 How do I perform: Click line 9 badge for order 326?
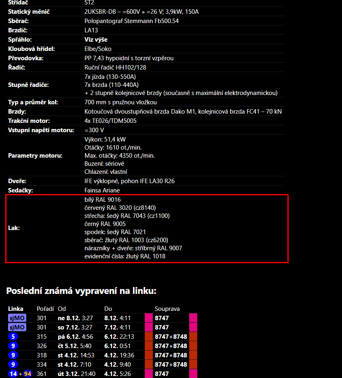tap(13, 346)
